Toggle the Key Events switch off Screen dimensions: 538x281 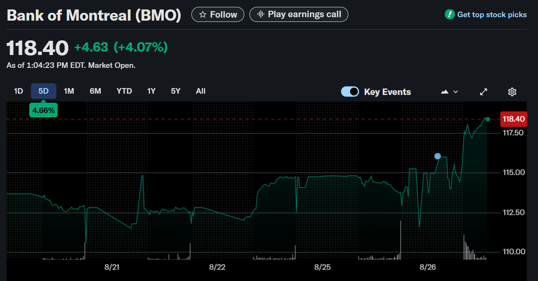[350, 92]
